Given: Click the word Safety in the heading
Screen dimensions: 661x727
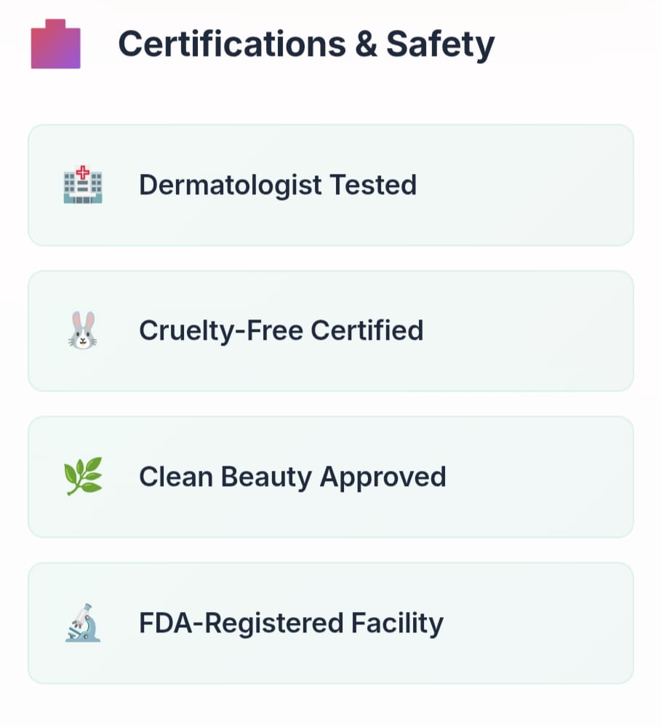Looking at the screenshot, I should point(440,44).
